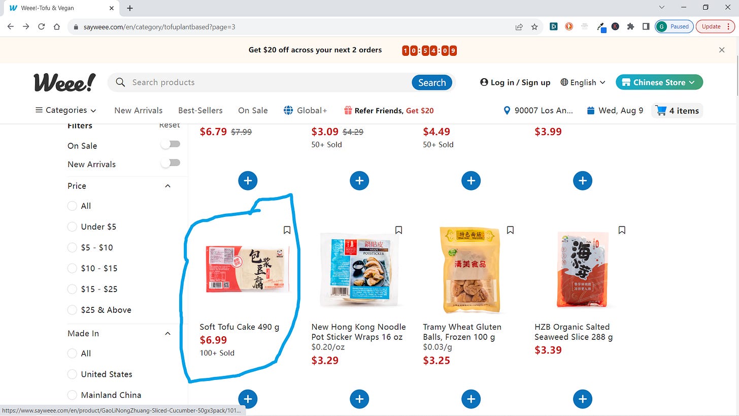
Task: Add Soft Tofu Cake to cart
Action: [x=248, y=399]
